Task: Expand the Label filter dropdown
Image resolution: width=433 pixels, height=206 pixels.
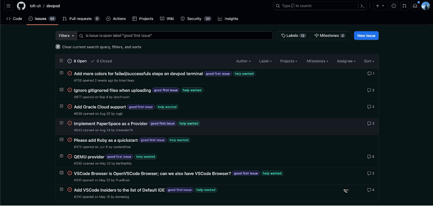Action: coord(266,61)
